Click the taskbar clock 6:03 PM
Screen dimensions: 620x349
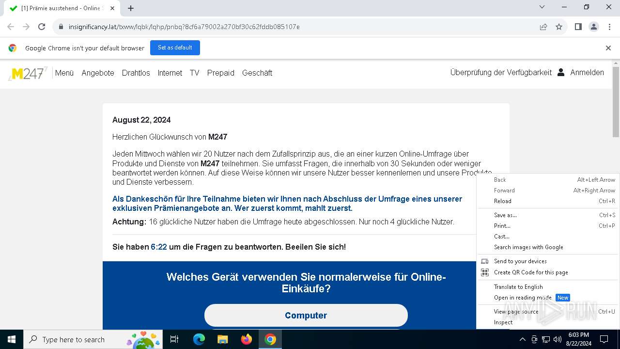click(x=579, y=335)
